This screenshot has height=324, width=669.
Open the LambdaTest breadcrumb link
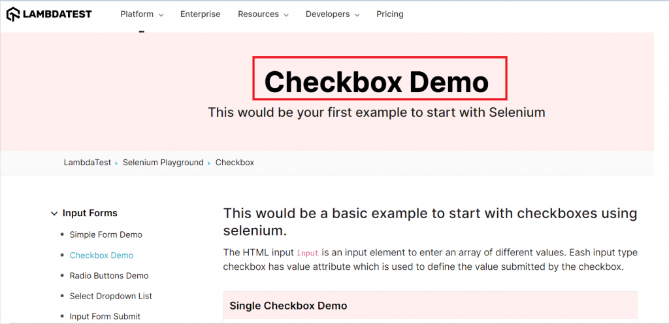(x=87, y=163)
